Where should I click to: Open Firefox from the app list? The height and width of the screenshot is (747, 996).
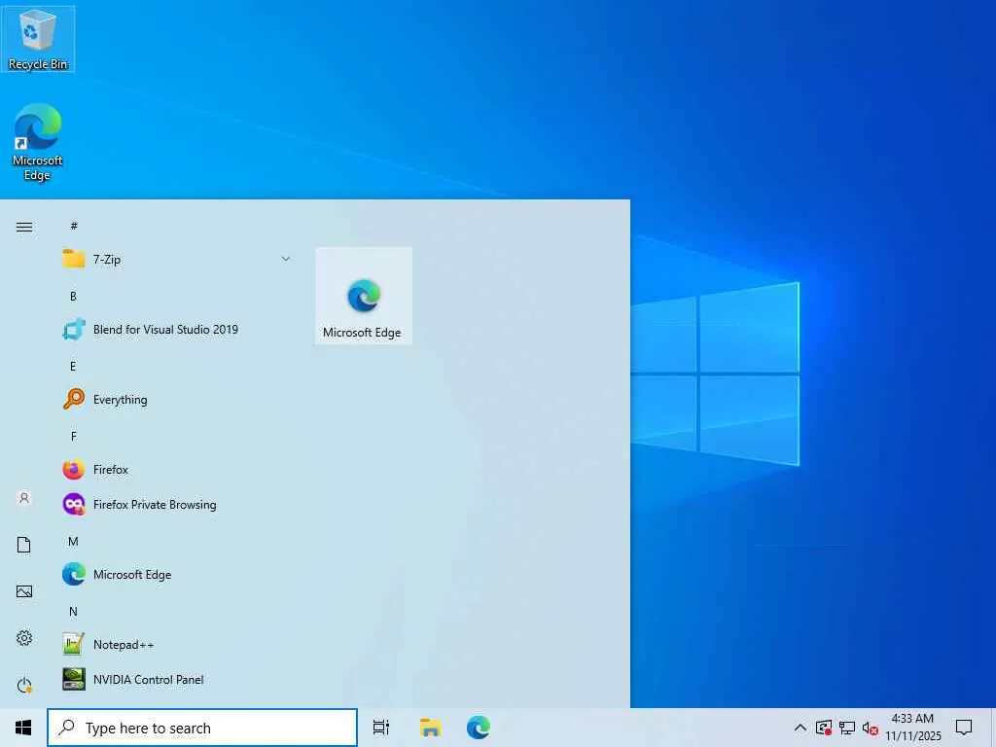point(177,470)
